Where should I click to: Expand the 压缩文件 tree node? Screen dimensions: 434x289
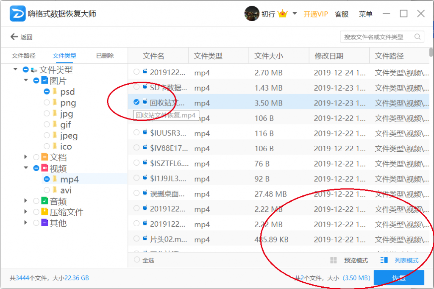[x=26, y=212]
